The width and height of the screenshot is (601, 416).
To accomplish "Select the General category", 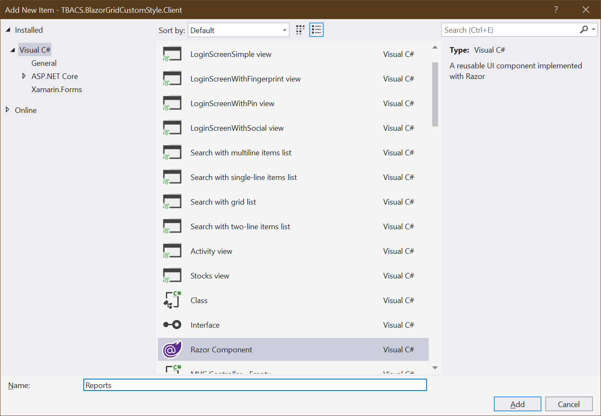I will tap(44, 63).
